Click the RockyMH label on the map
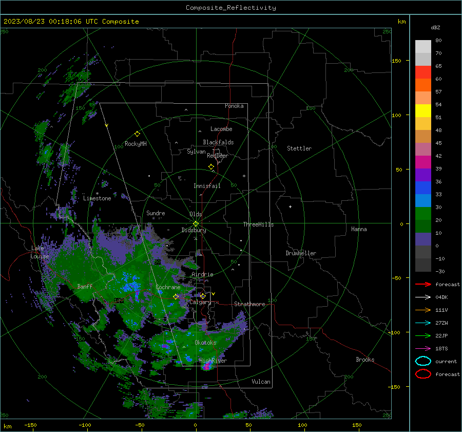Image resolution: width=462 pixels, height=432 pixels. pyautogui.click(x=136, y=144)
